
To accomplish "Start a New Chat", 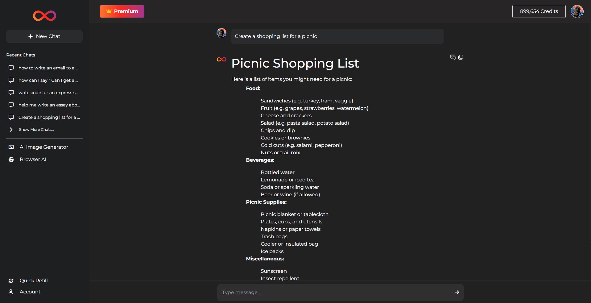I will 44,36.
